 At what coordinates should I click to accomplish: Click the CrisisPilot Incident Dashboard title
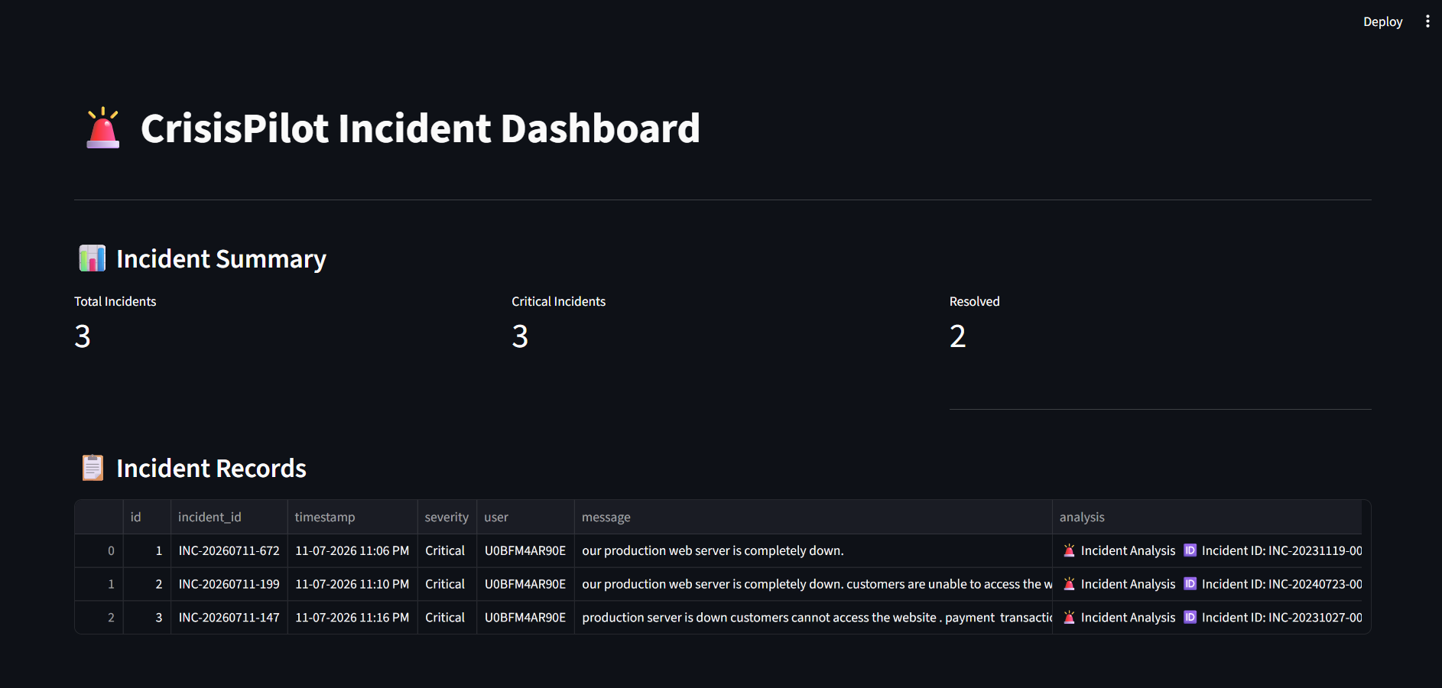click(x=420, y=128)
